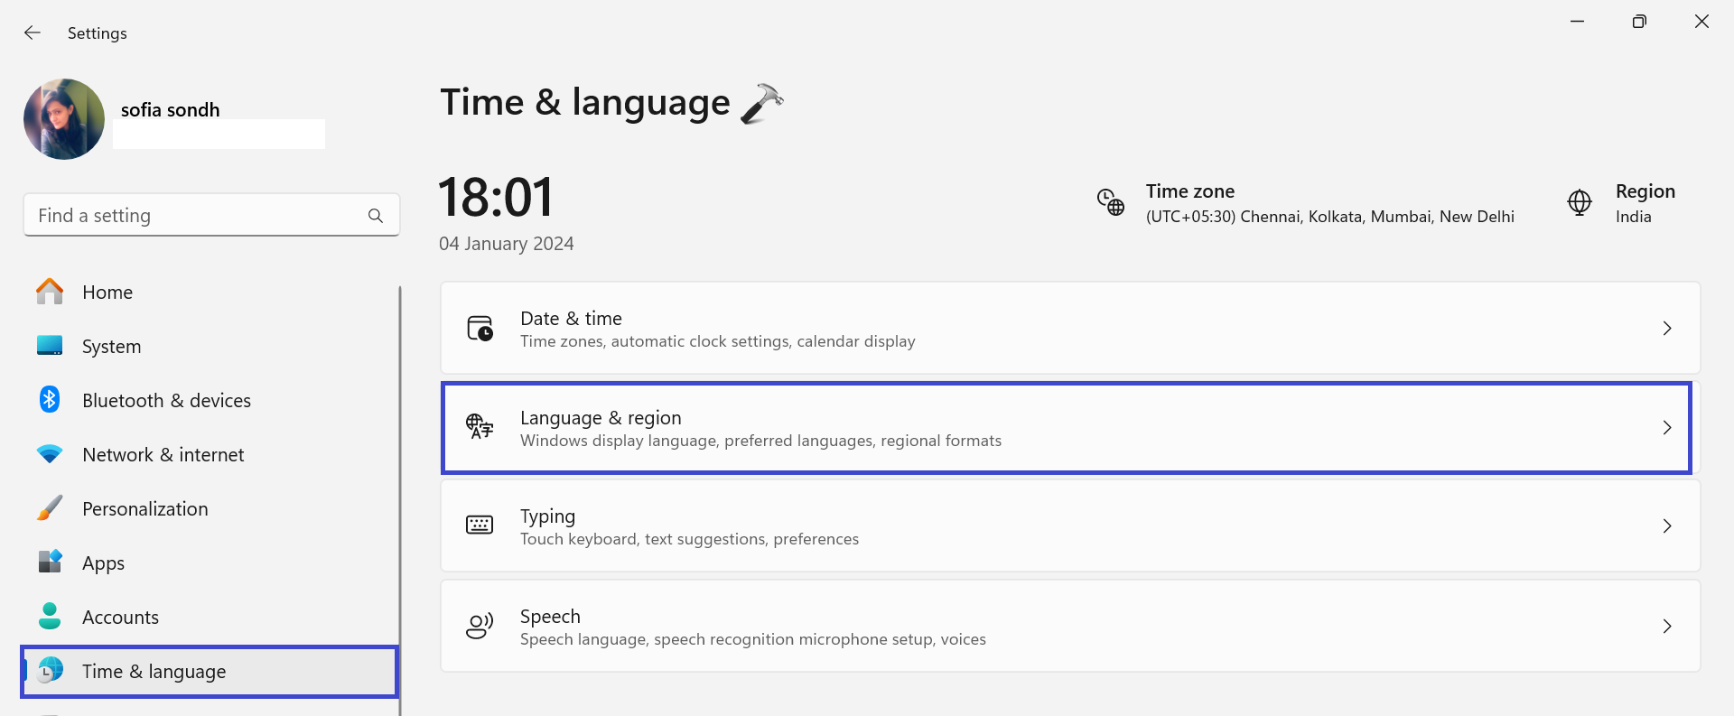Image resolution: width=1734 pixels, height=716 pixels.
Task: Open Language & region via right chevron
Action: (1666, 428)
